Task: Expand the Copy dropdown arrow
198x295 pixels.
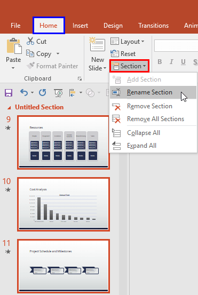Action: pyautogui.click(x=58, y=54)
